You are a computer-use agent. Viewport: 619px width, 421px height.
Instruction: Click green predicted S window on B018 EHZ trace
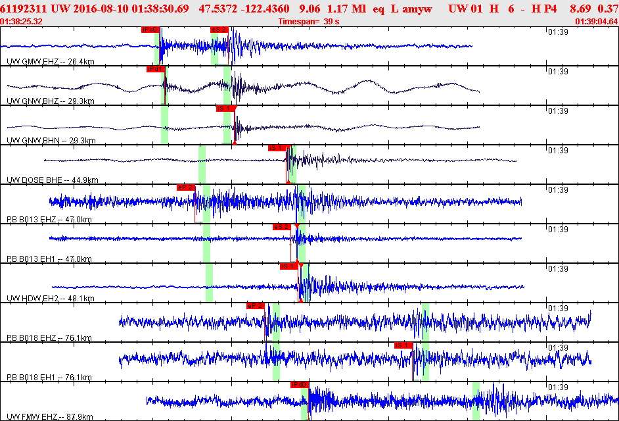coord(426,322)
